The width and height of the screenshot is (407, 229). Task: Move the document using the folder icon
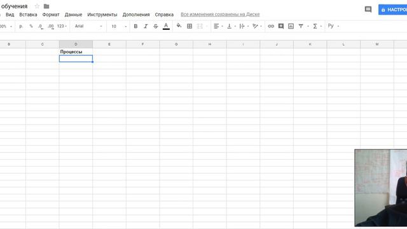(46, 6)
